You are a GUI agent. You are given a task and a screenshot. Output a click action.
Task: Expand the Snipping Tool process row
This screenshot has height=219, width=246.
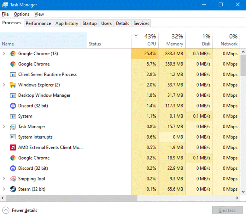(4, 179)
